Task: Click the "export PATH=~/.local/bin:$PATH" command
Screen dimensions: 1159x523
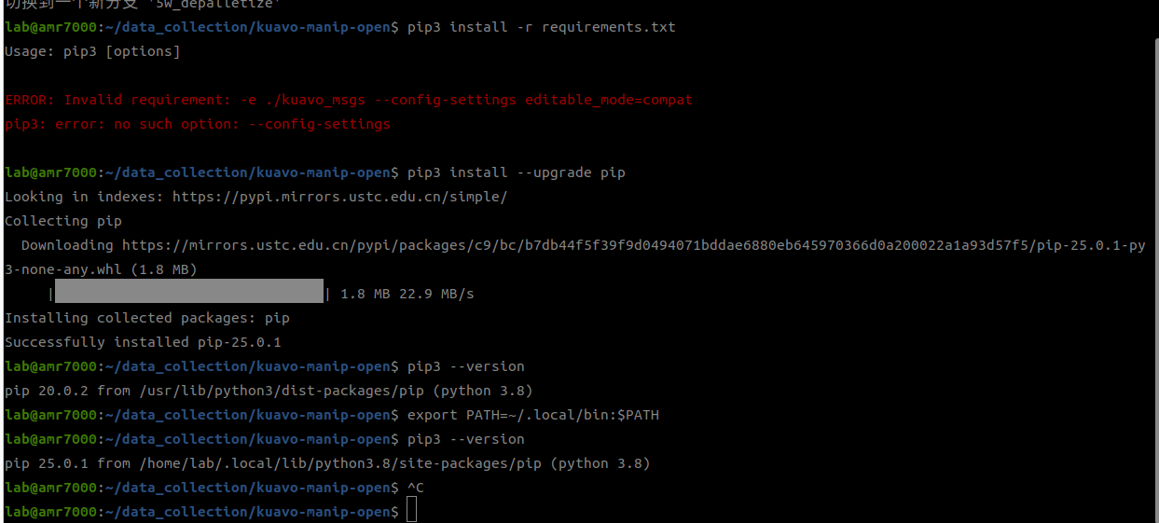Action: pos(533,415)
